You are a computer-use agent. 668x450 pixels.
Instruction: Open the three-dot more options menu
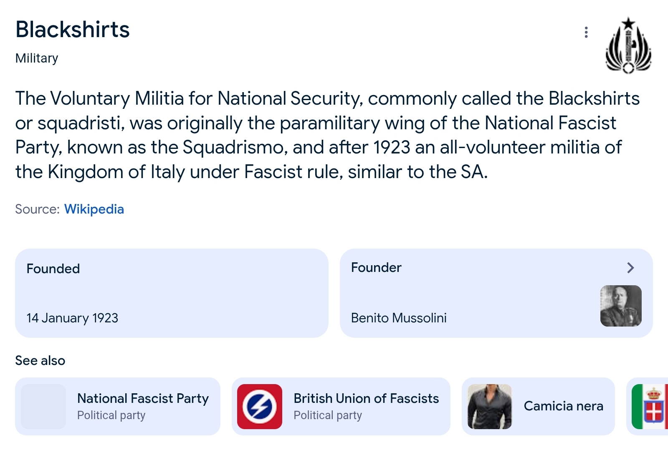click(586, 32)
